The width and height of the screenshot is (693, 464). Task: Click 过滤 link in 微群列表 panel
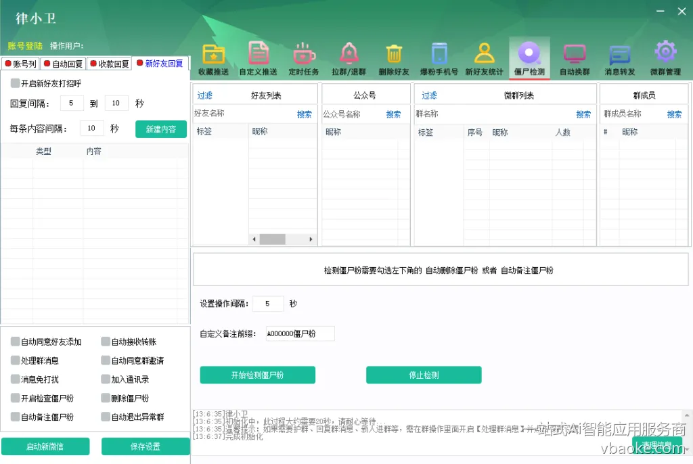point(428,95)
